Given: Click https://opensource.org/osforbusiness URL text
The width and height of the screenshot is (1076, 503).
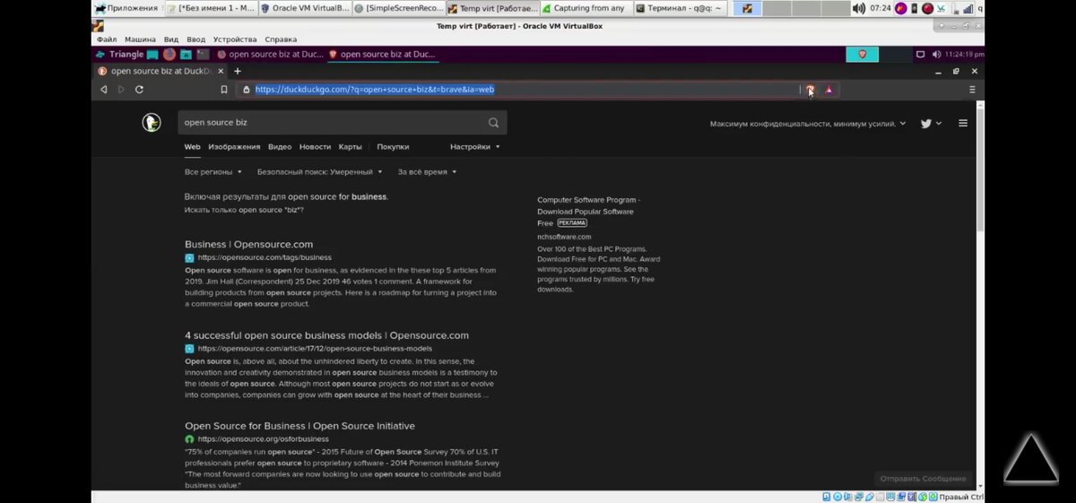Looking at the screenshot, I should (263, 439).
